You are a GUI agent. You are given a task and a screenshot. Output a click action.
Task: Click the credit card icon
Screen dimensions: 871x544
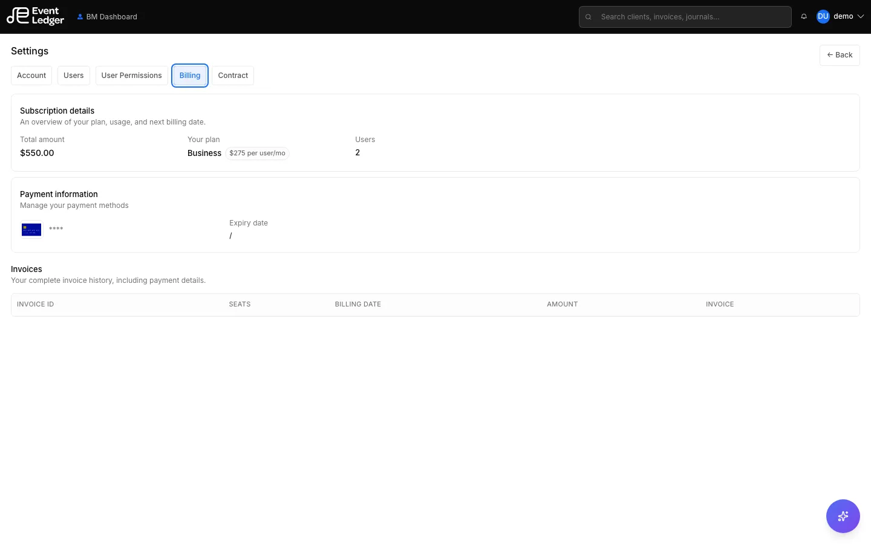(x=31, y=230)
